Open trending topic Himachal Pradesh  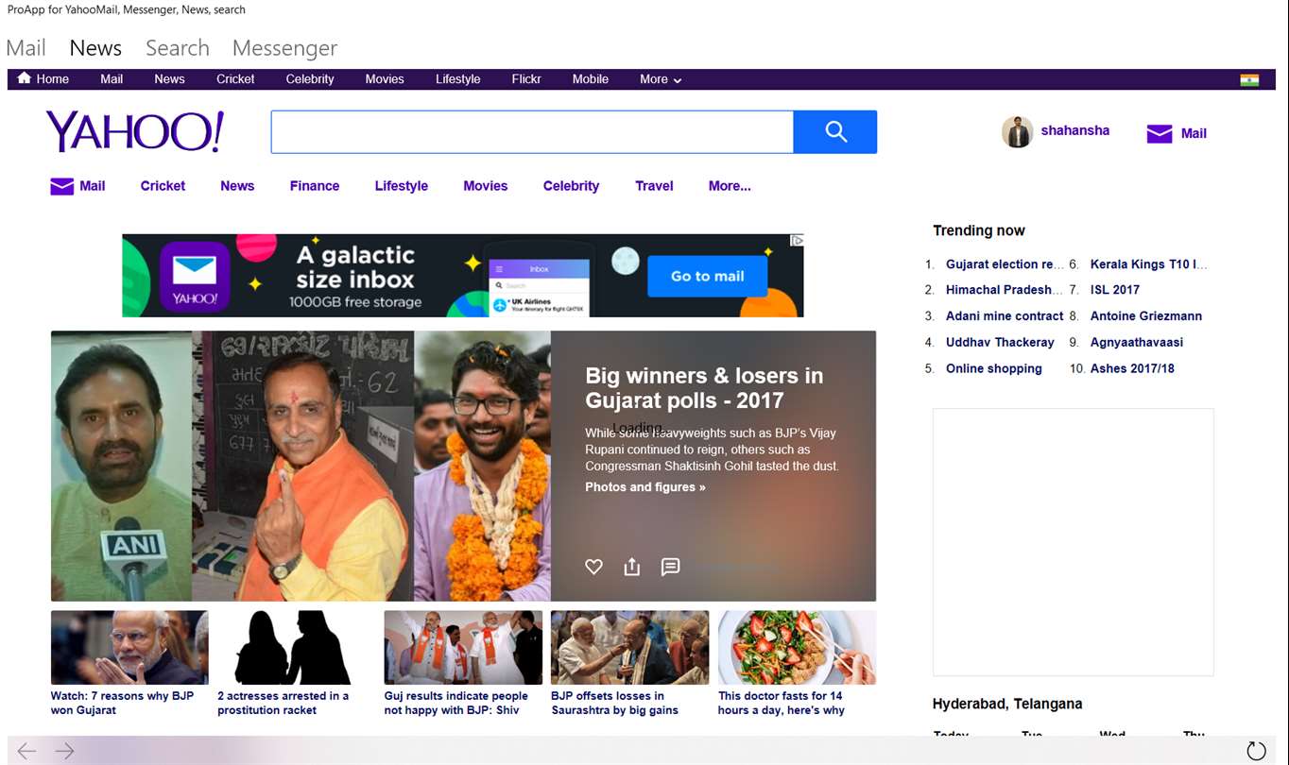tap(1005, 290)
